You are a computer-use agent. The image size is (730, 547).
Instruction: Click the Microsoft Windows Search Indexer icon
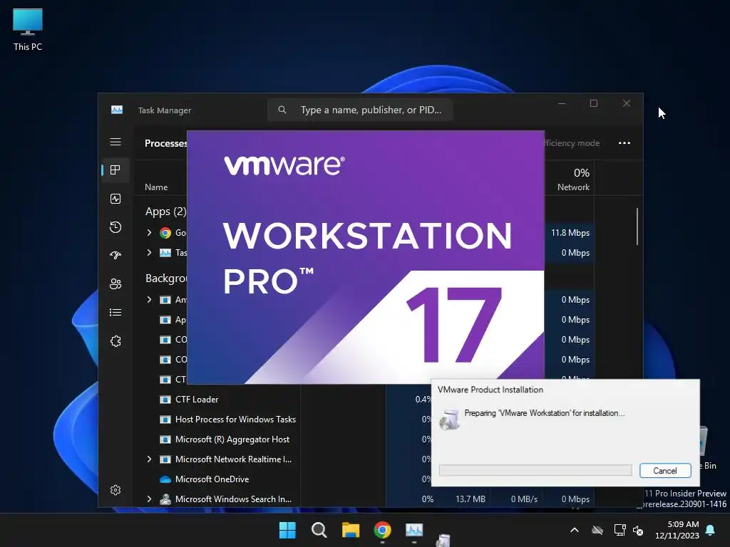pos(165,499)
